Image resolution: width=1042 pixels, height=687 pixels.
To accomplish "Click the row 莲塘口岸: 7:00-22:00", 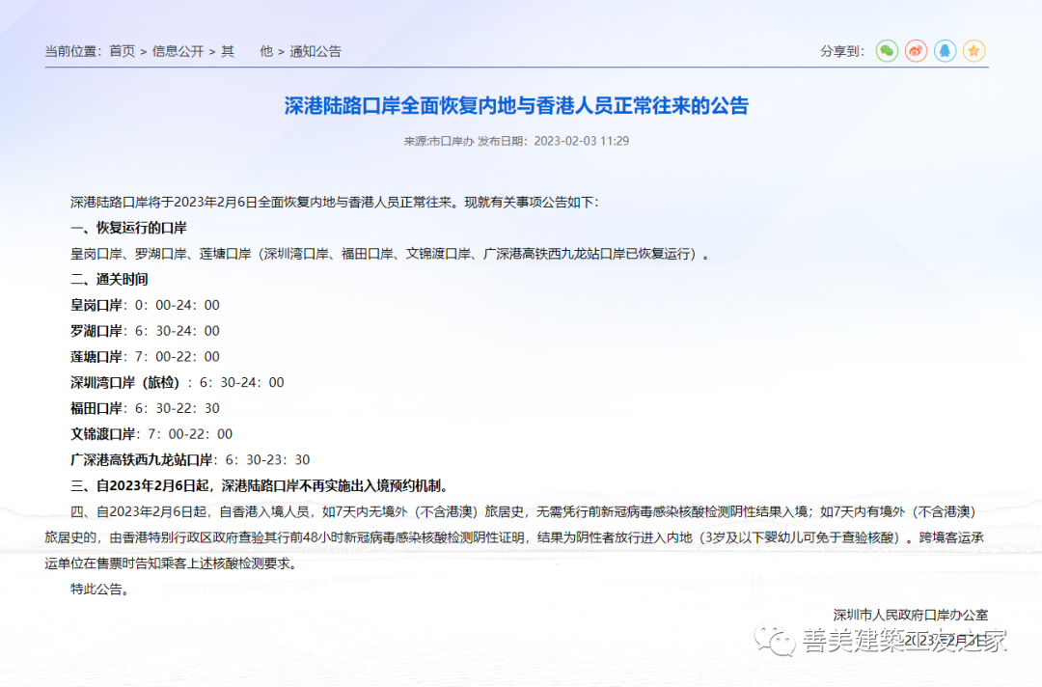I will [x=145, y=357].
